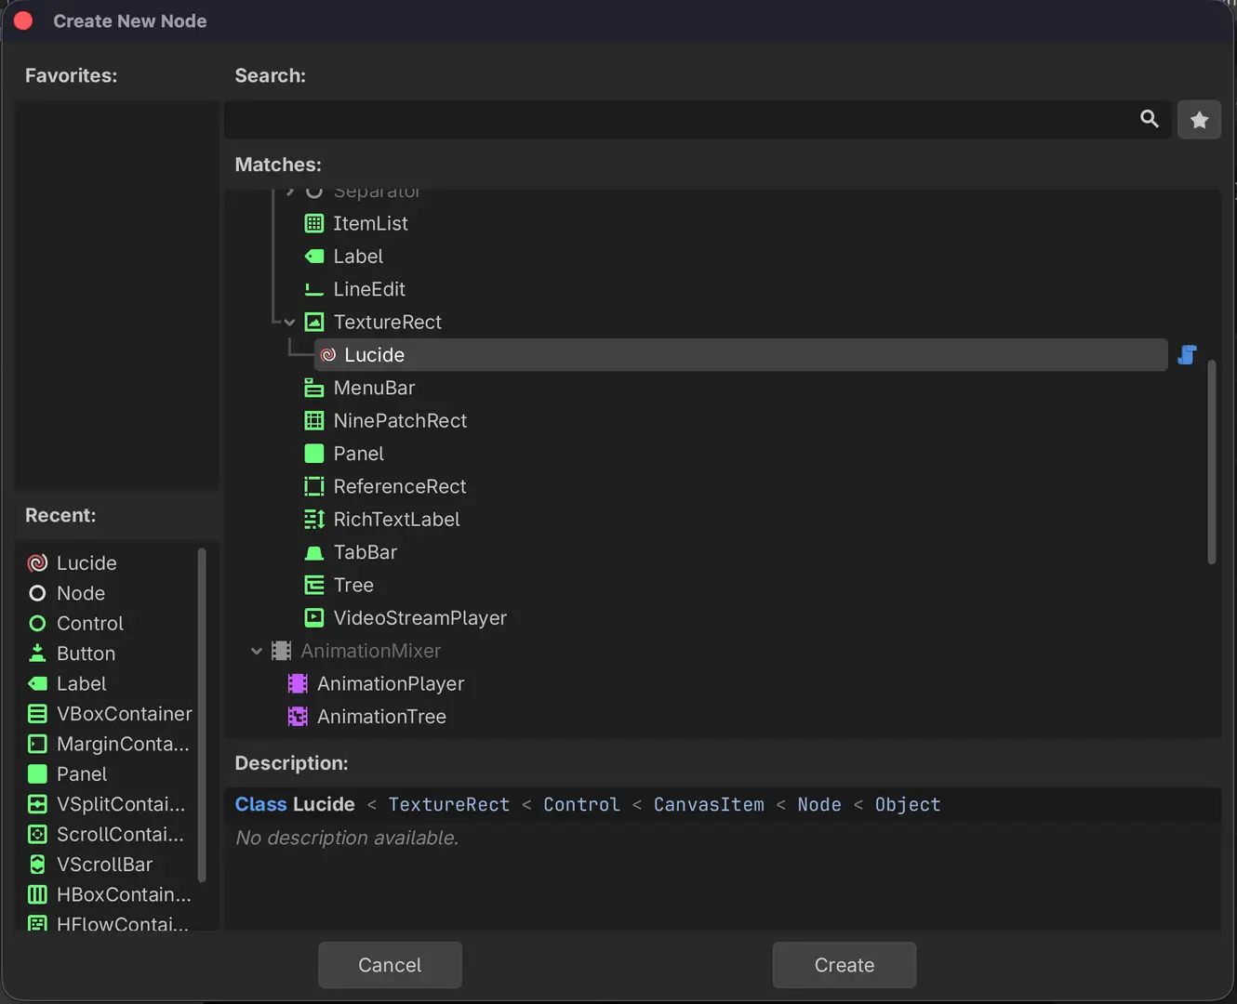Click the favorite star icon button
1237x1004 pixels.
pyautogui.click(x=1199, y=120)
